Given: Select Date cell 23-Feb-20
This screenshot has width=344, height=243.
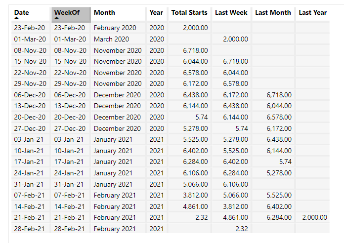Looking at the screenshot, I should [x=29, y=28].
